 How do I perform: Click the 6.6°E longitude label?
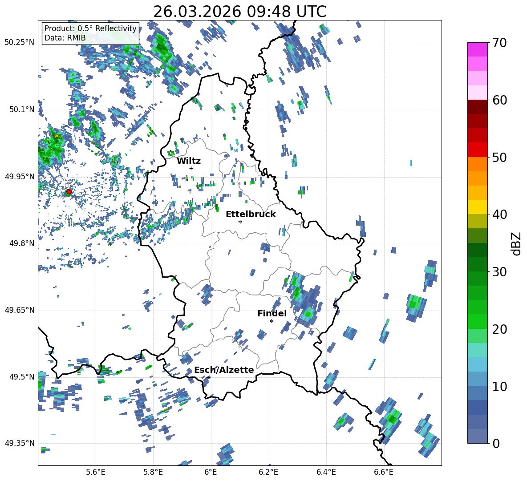pos(384,472)
